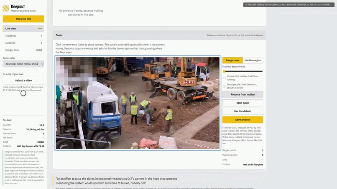Open the Live view section
Screen dimensions: 337x189
23,28
